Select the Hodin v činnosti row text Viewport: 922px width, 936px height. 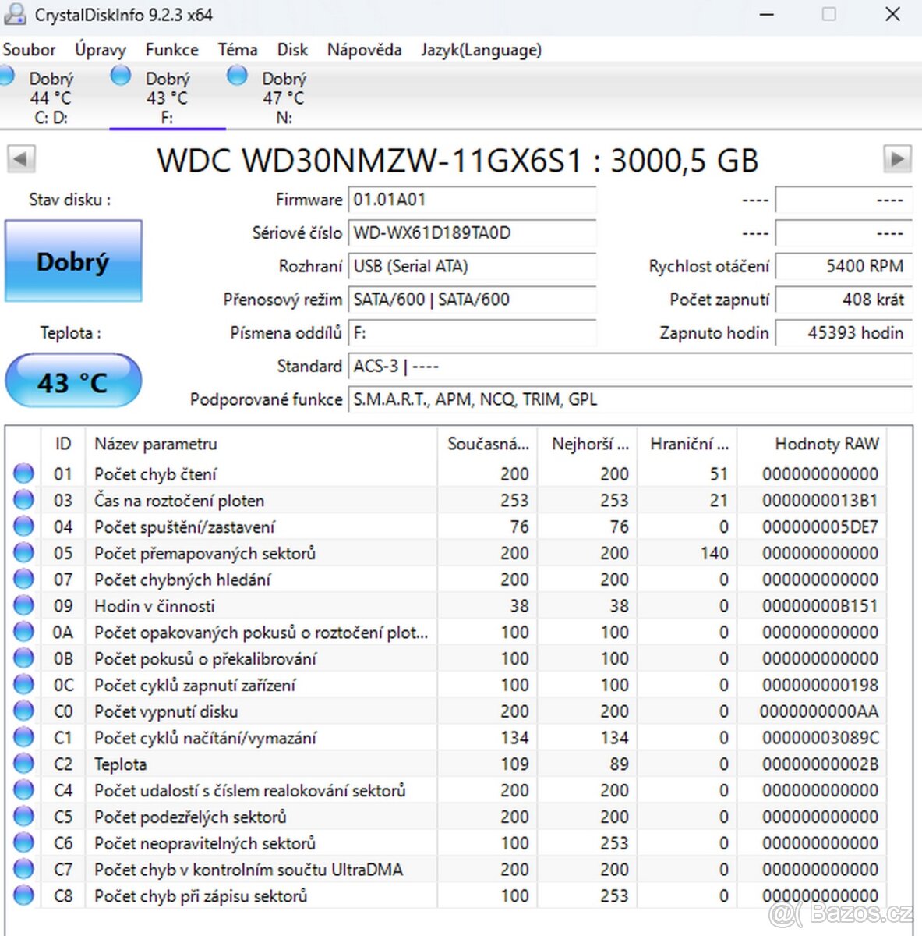[x=154, y=606]
